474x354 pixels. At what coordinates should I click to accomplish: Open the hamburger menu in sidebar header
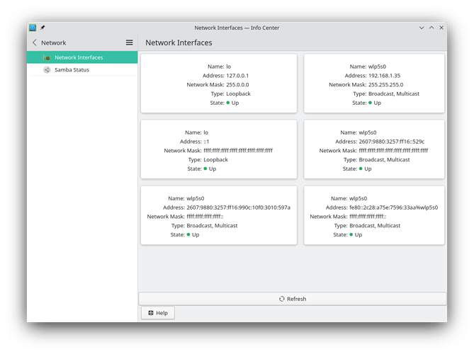[130, 42]
